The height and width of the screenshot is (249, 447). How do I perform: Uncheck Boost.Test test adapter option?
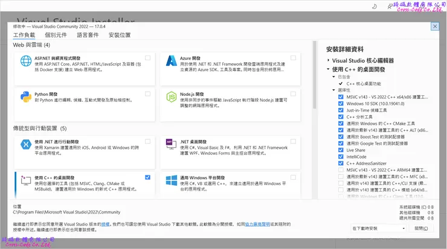pyautogui.click(x=341, y=137)
